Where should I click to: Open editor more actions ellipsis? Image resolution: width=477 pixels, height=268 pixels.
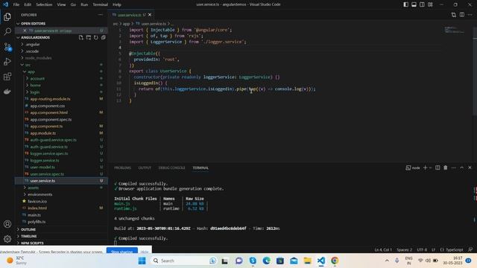[x=470, y=15]
